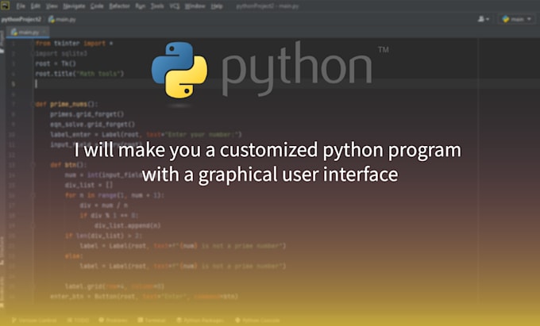Open the Structure tool window sidebar button
540x326 pixels.
pyautogui.click(x=2, y=251)
